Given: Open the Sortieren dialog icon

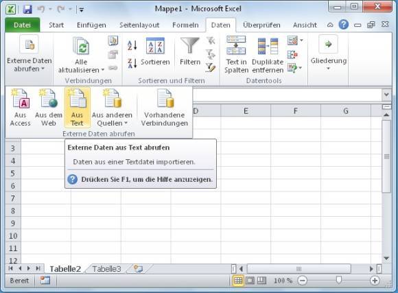Looking at the screenshot, I should (x=155, y=46).
